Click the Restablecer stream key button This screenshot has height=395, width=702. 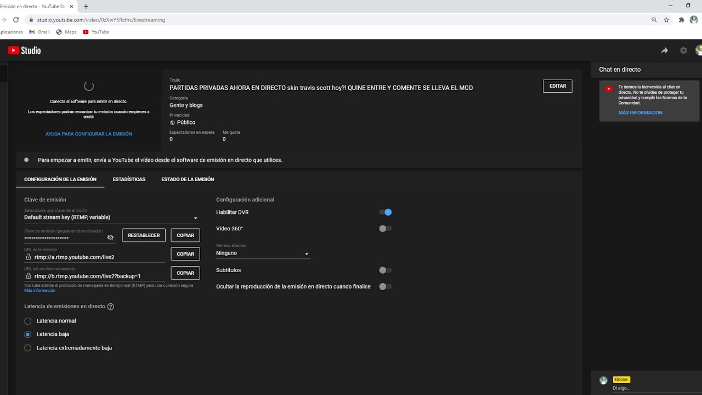point(144,235)
